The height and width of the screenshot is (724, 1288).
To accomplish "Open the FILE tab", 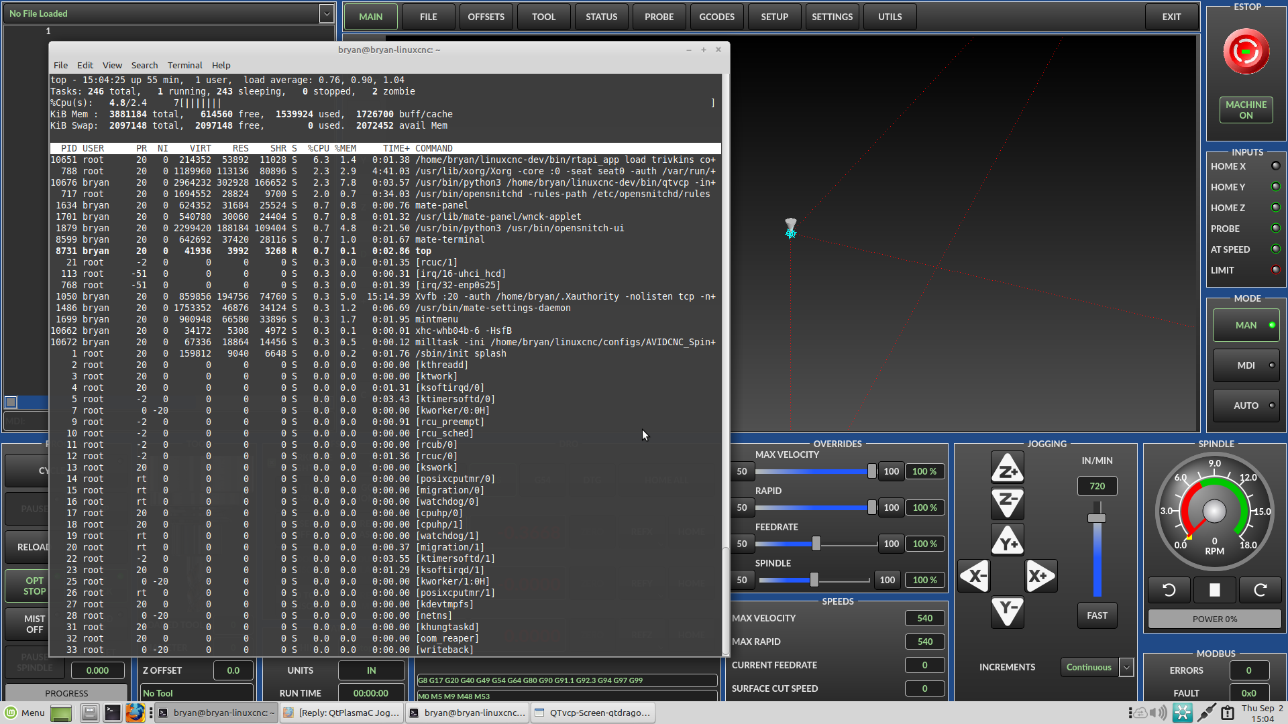I will pyautogui.click(x=429, y=17).
